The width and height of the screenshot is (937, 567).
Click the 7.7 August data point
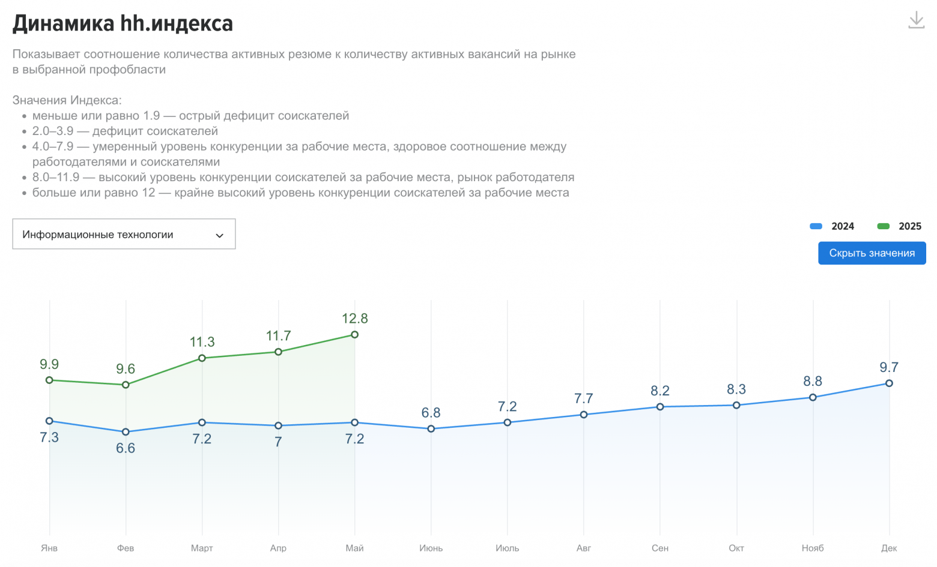pyautogui.click(x=584, y=415)
